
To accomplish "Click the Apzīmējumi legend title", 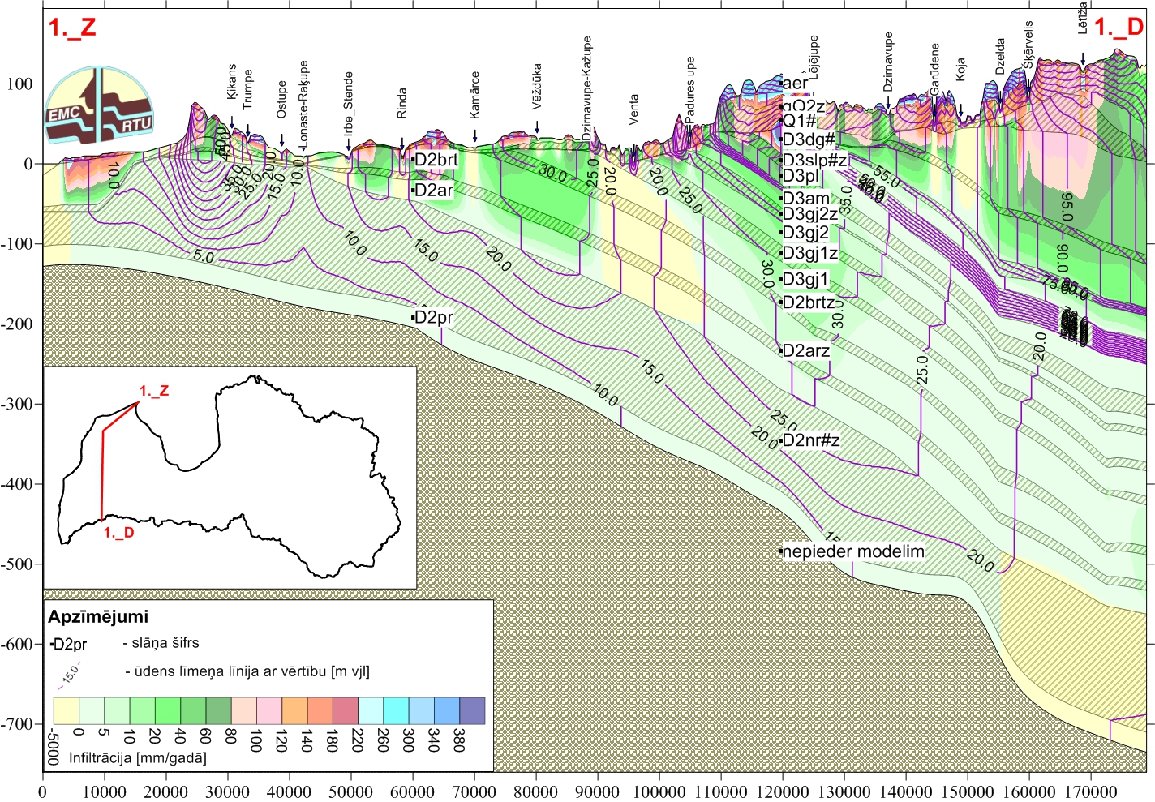I will (x=98, y=616).
